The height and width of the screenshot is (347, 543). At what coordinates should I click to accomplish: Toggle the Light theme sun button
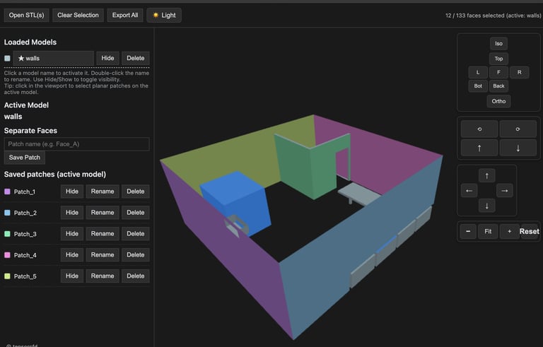[x=164, y=16]
